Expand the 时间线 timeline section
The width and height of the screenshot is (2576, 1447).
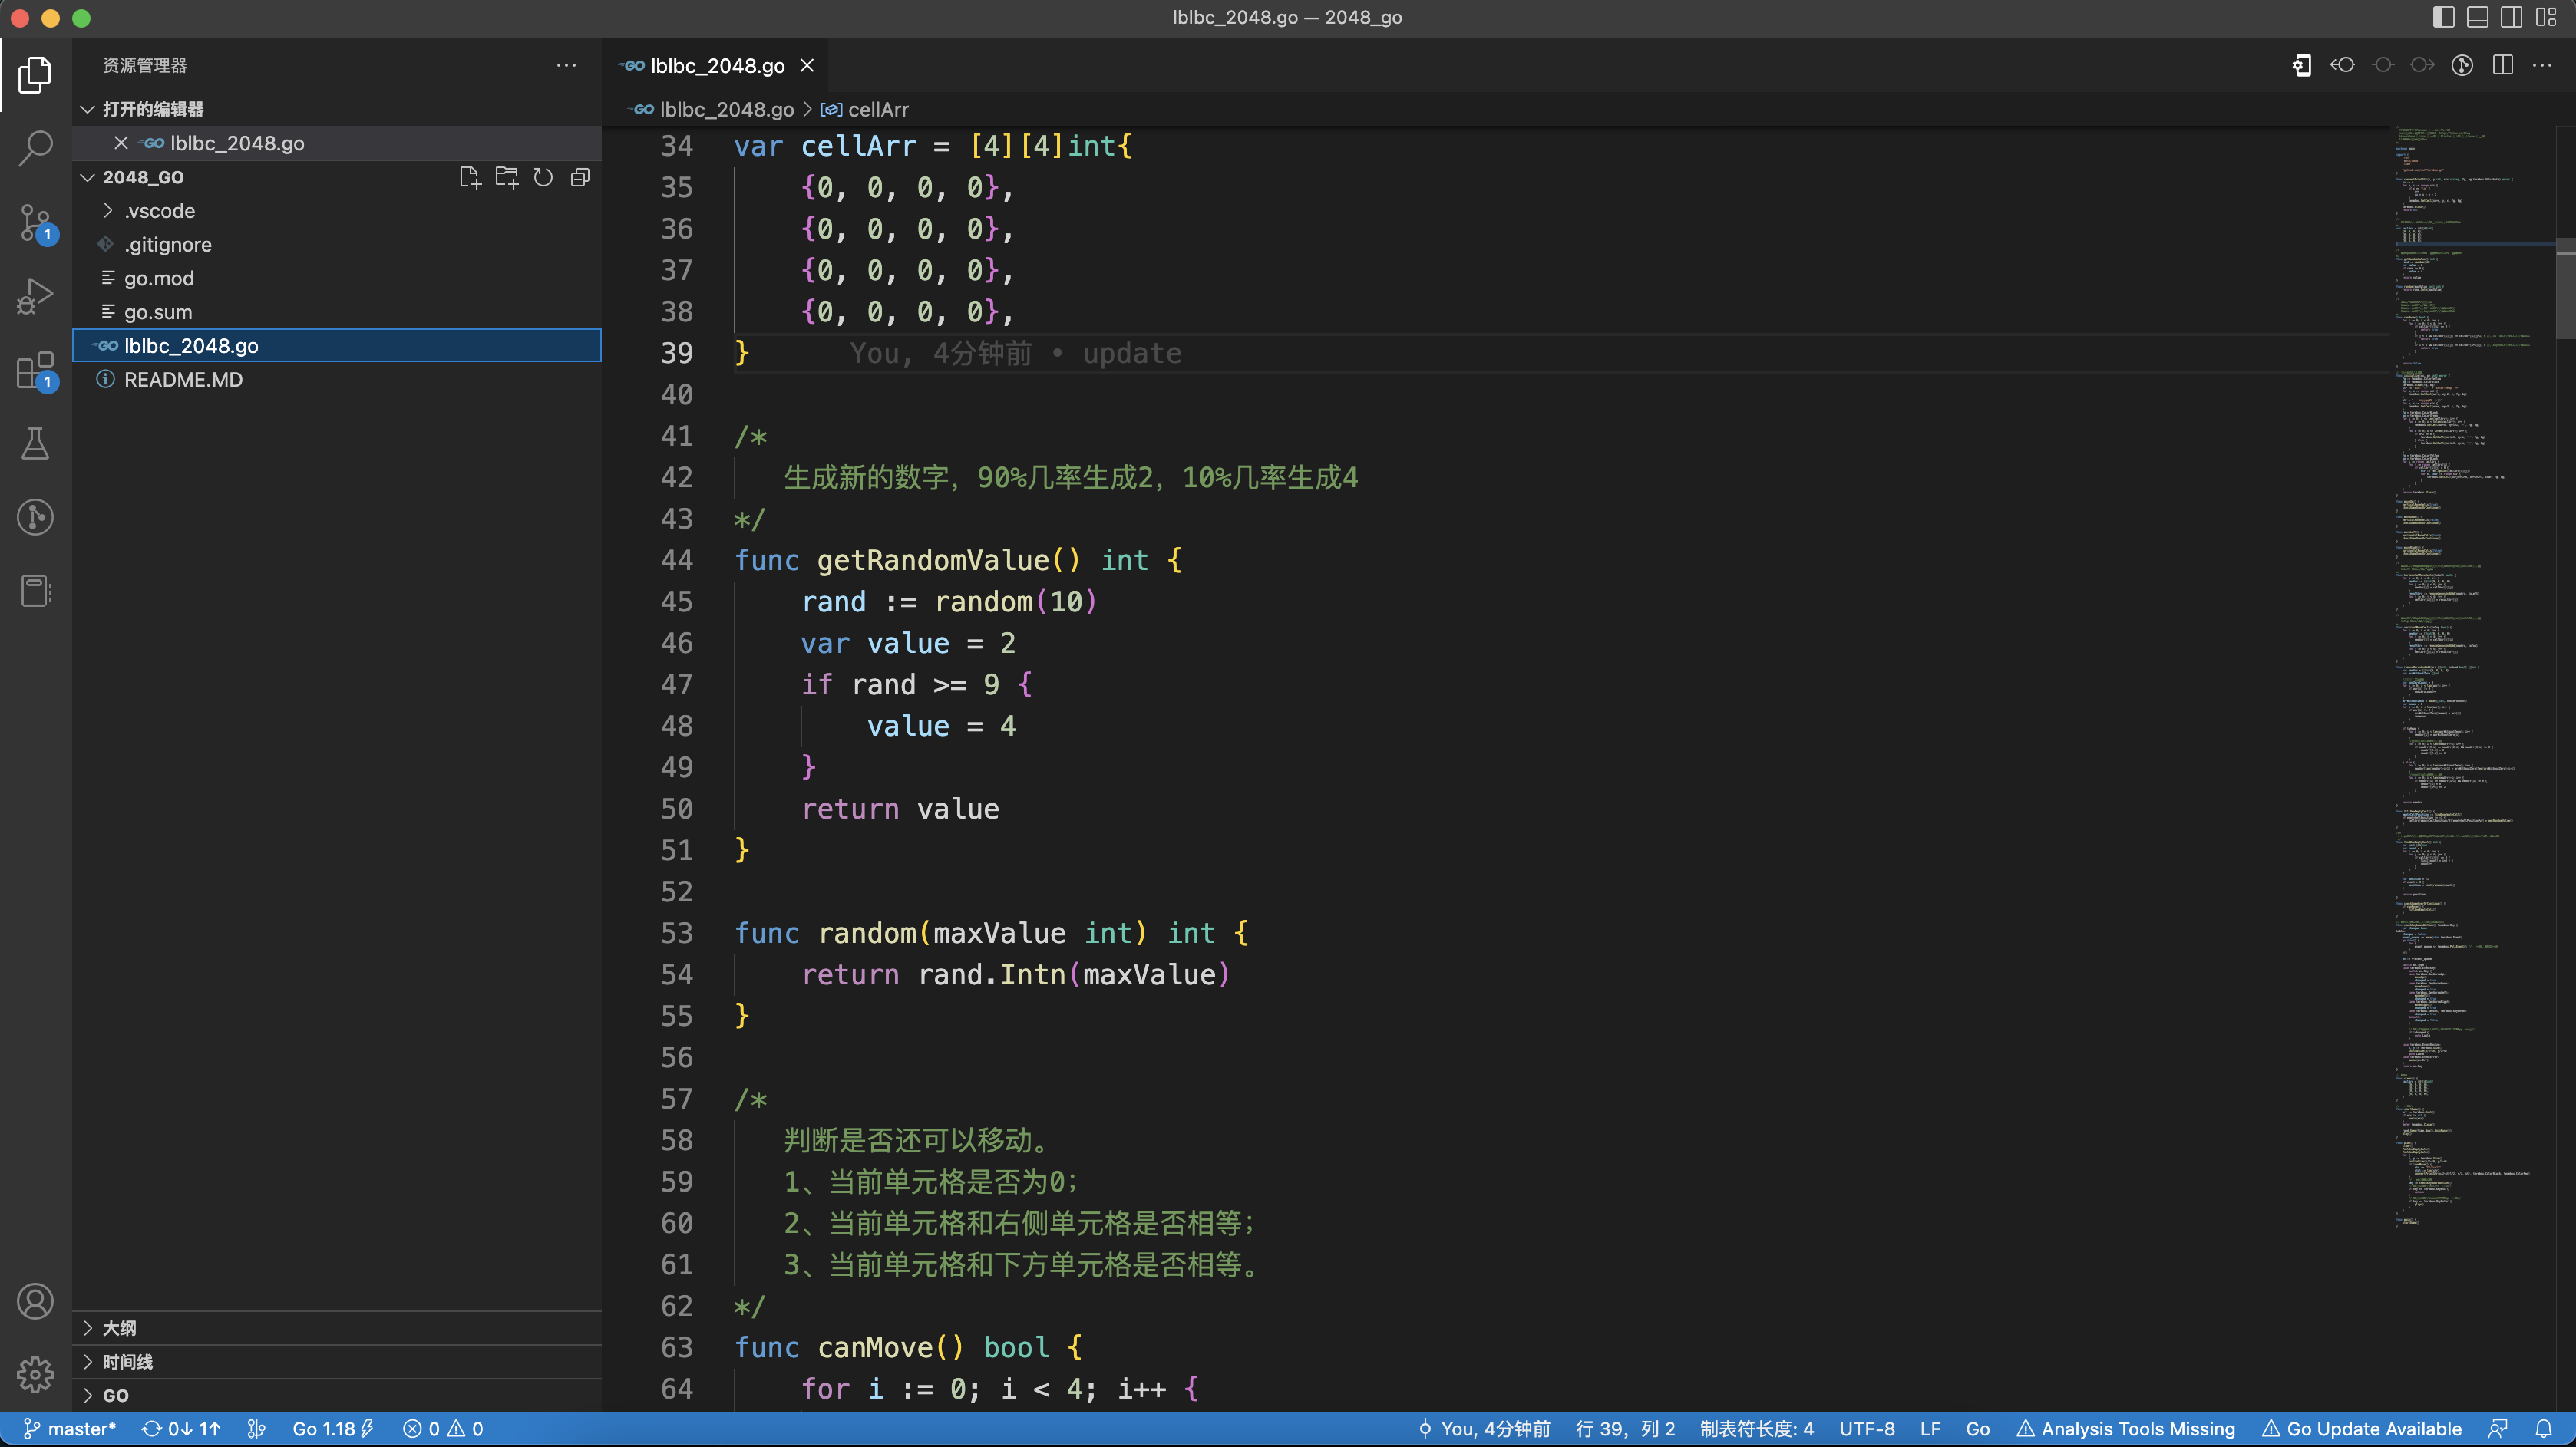127,1362
